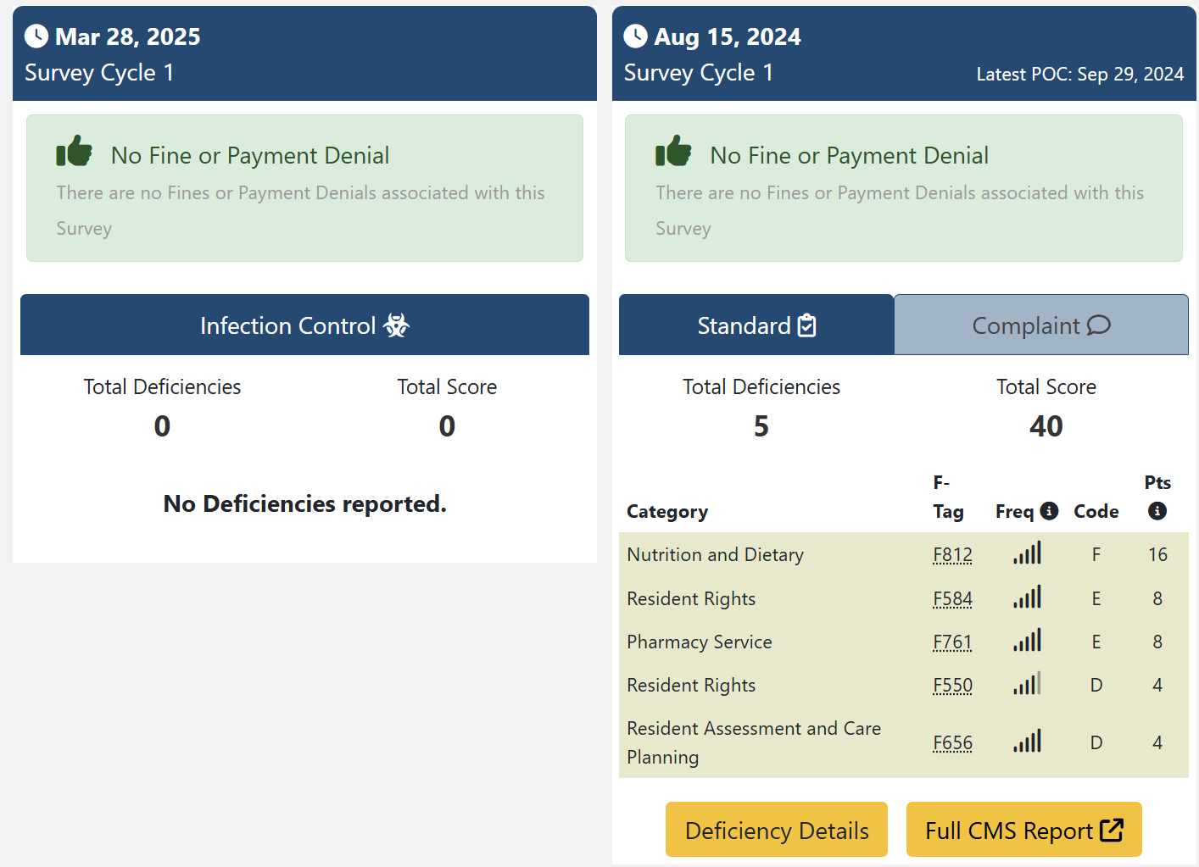Click the biohazard icon on Infection Control
Screen dimensions: 1199x867
click(396, 325)
